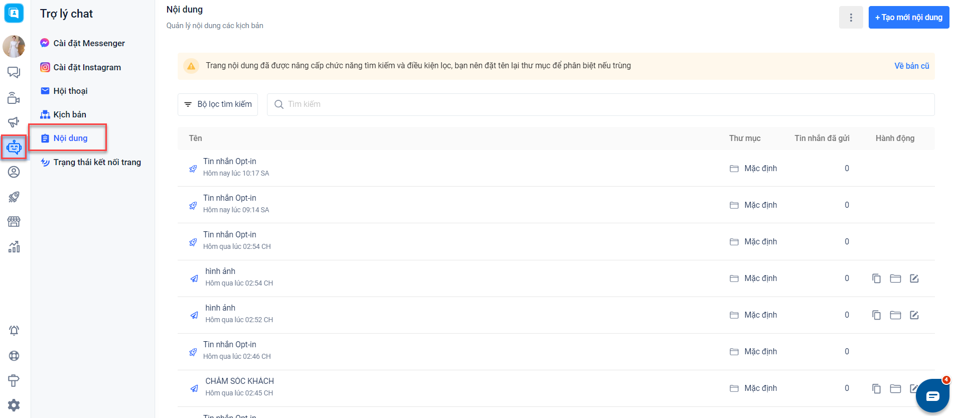Image resolution: width=953 pixels, height=418 pixels.
Task: Open the statistics chart icon
Action: [14, 246]
